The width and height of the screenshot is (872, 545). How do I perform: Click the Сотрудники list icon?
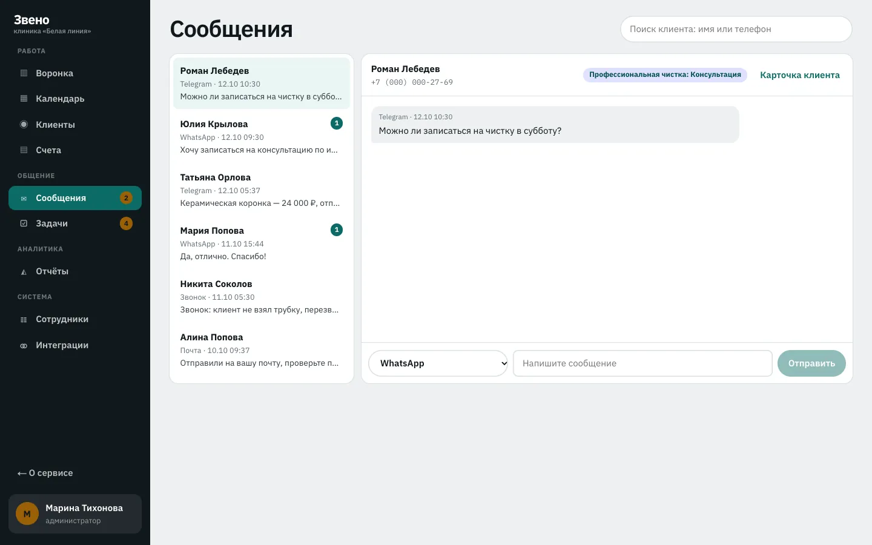pyautogui.click(x=24, y=320)
